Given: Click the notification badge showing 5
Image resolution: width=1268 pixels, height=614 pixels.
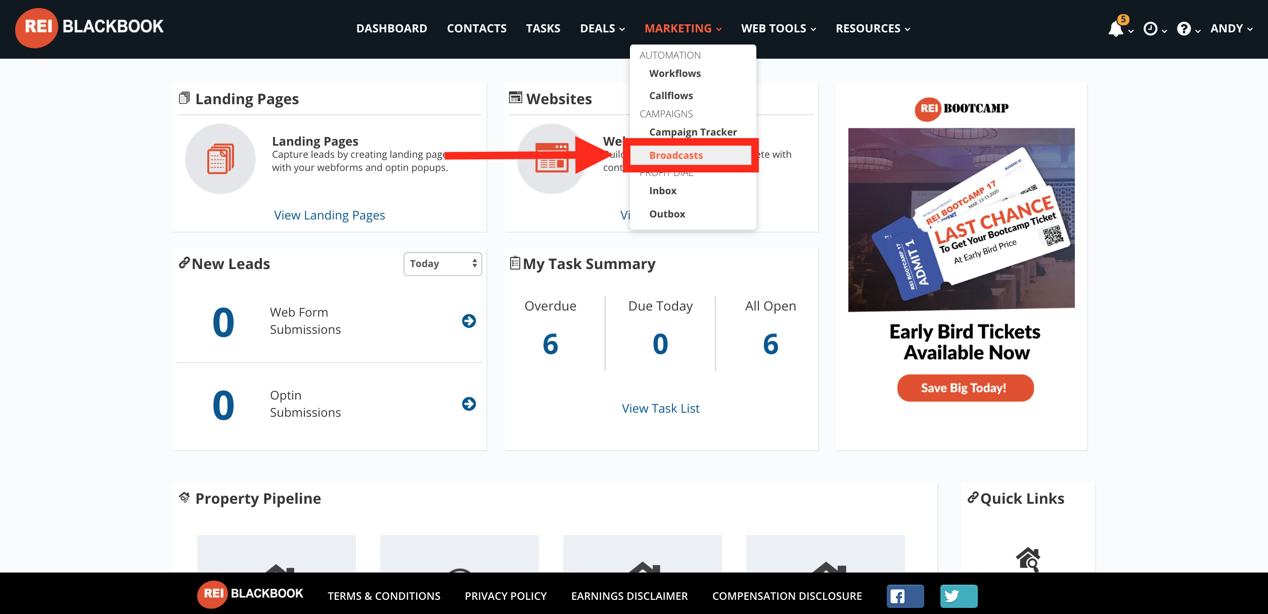Looking at the screenshot, I should 1123,20.
